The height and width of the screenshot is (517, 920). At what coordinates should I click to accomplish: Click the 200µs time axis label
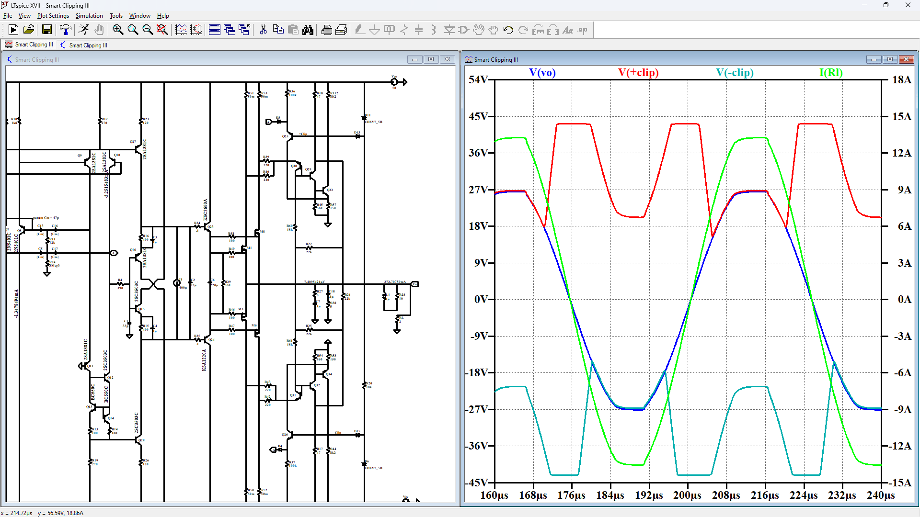[x=687, y=495]
